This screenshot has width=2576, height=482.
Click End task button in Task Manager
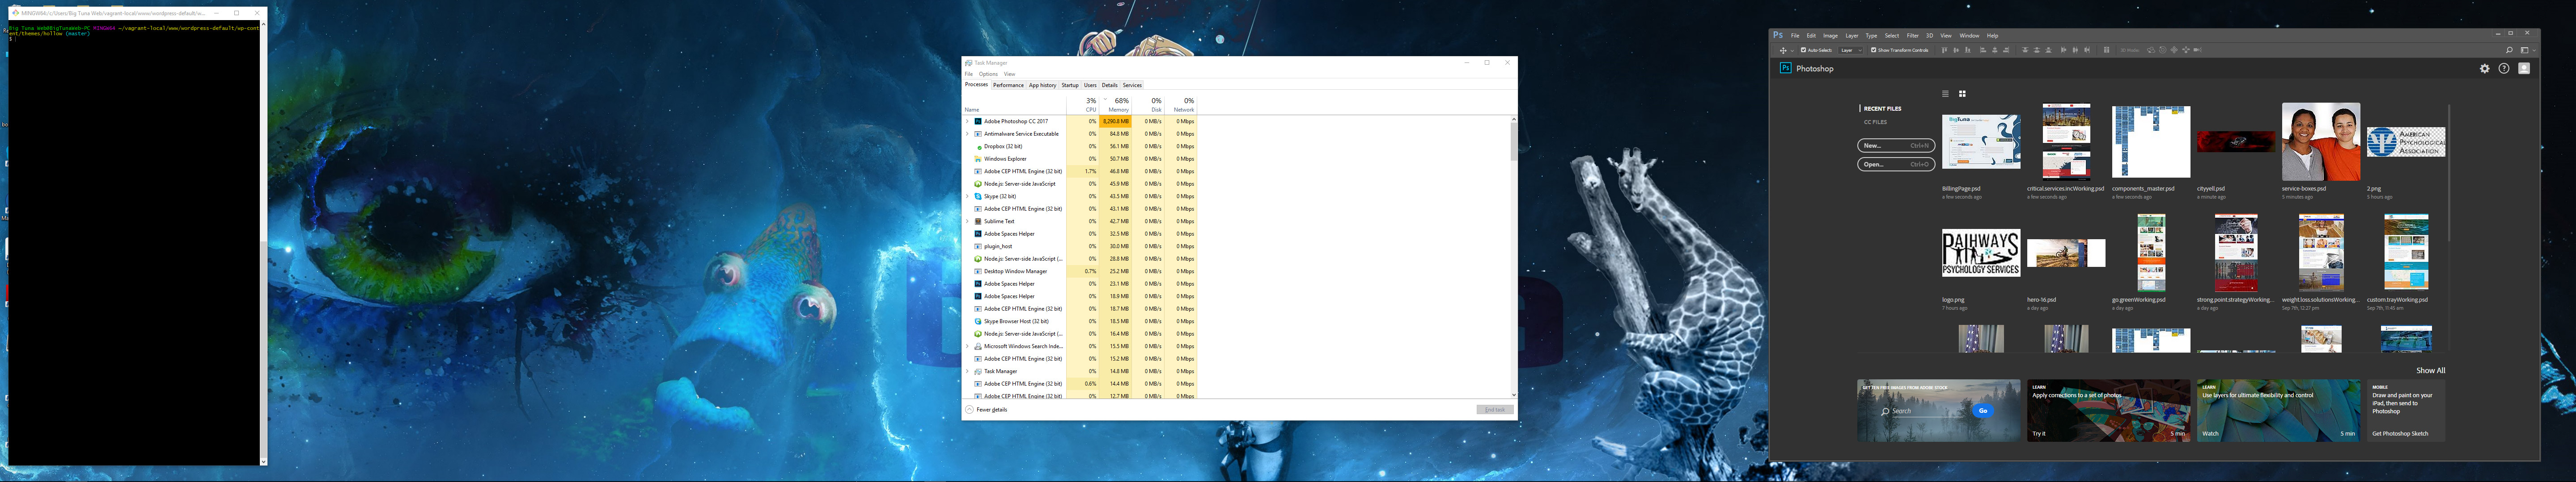(x=1495, y=409)
